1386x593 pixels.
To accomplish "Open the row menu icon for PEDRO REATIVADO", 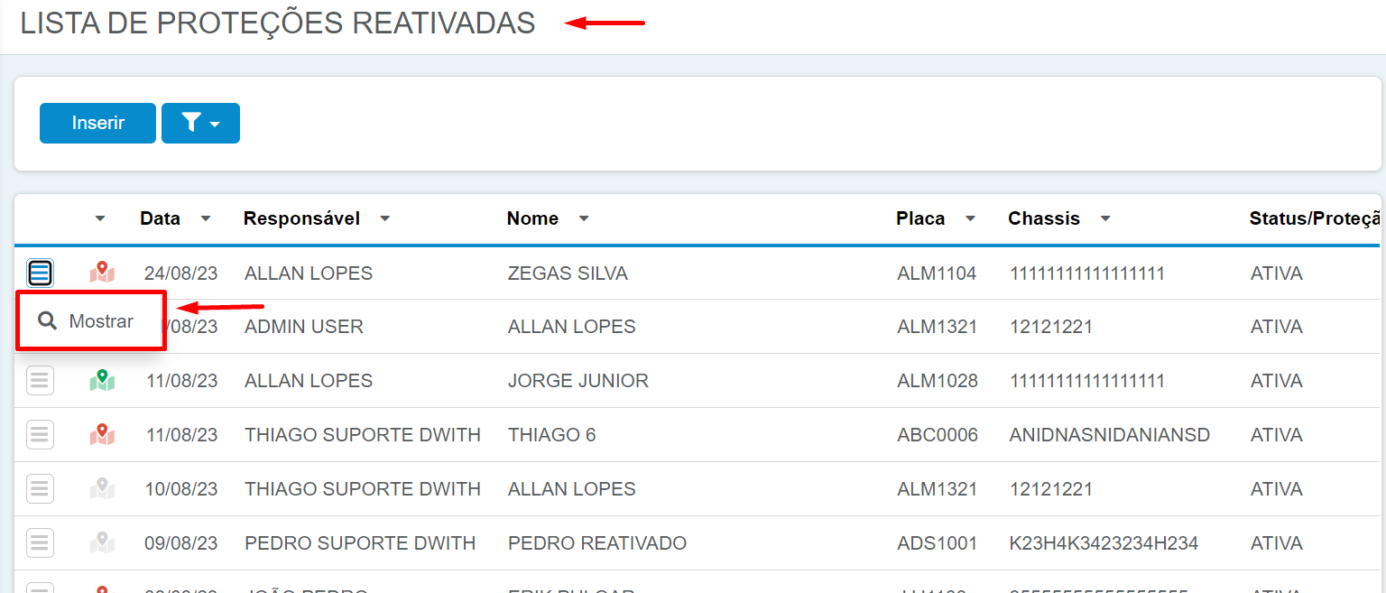I will pos(40,543).
